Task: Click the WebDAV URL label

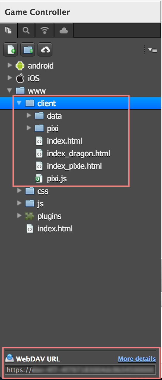Action: pyautogui.click(x=38, y=359)
